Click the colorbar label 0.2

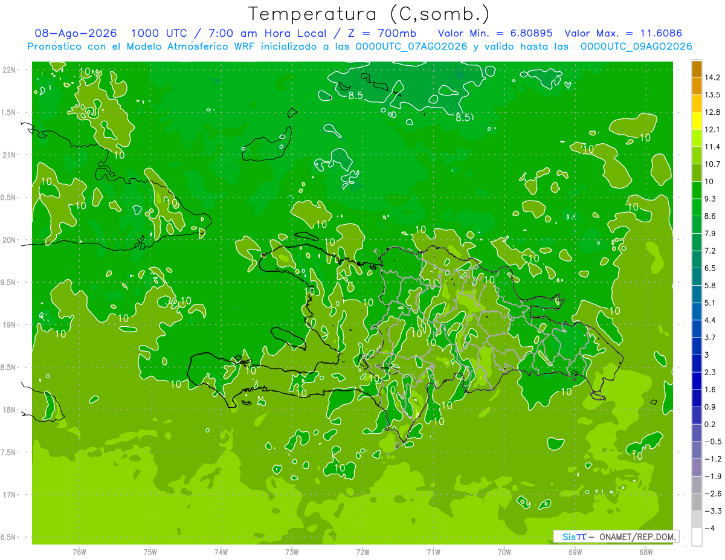coord(710,424)
